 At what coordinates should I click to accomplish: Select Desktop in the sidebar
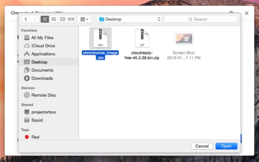pyautogui.click(x=48, y=62)
